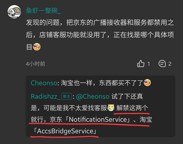Like the comment with thumbs-up icon

tap(141, 64)
